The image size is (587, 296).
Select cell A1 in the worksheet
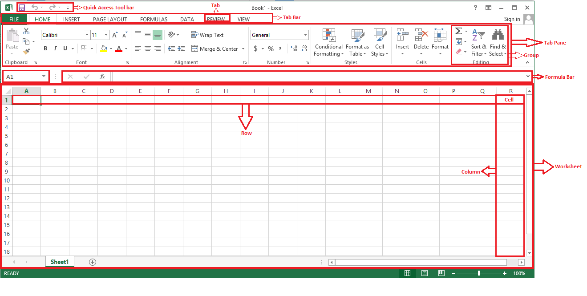[27, 99]
